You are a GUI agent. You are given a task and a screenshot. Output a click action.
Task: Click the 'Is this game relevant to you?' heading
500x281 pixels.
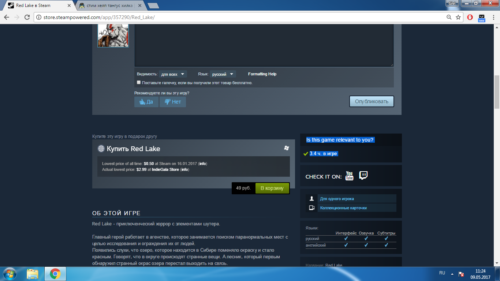tap(340, 140)
